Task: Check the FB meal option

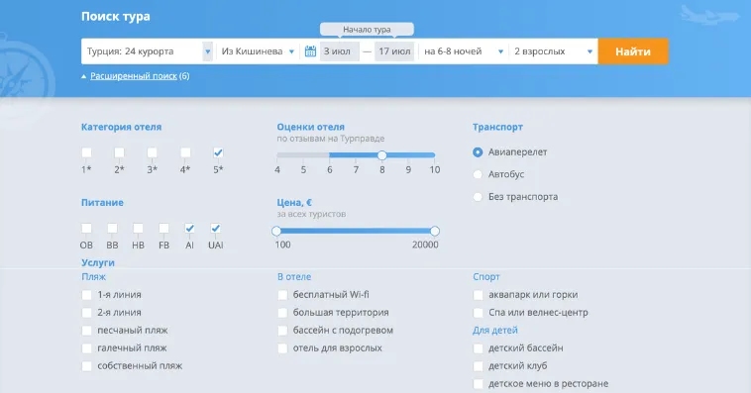Action: click(163, 229)
